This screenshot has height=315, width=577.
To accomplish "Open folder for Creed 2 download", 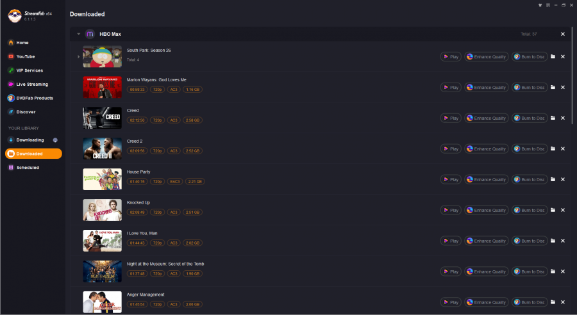I will 553,149.
